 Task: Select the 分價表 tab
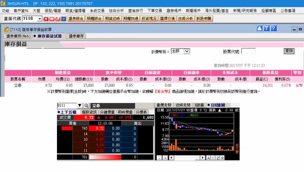(x=141, y=112)
